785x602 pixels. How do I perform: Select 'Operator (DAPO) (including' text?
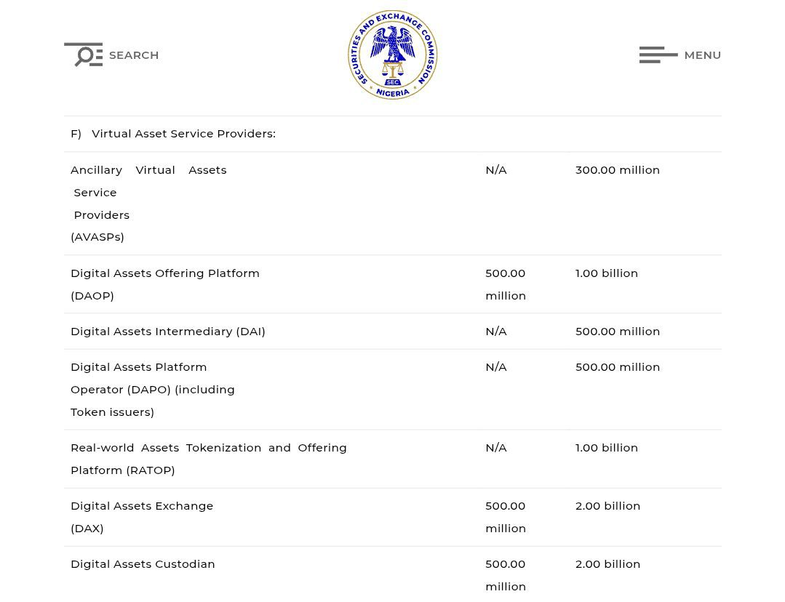tap(153, 390)
